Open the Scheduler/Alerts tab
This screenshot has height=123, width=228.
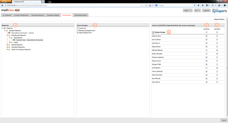click(x=81, y=15)
